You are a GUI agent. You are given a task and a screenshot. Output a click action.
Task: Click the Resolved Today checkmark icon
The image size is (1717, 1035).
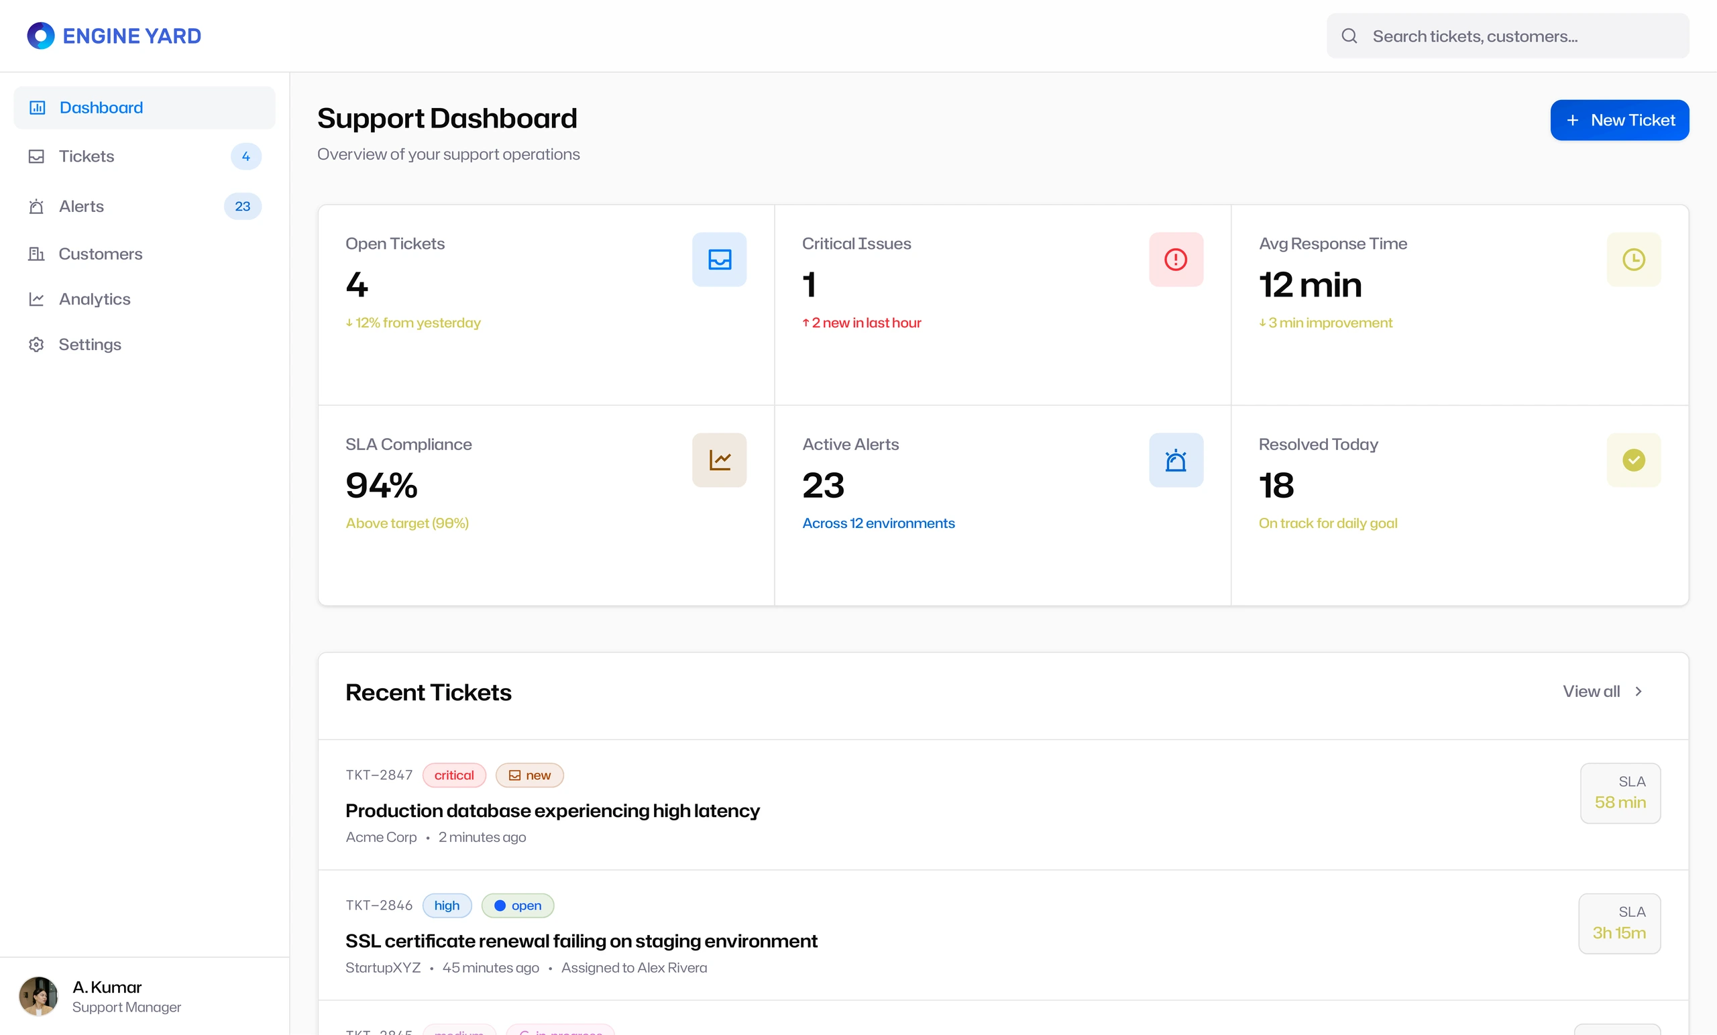point(1633,460)
